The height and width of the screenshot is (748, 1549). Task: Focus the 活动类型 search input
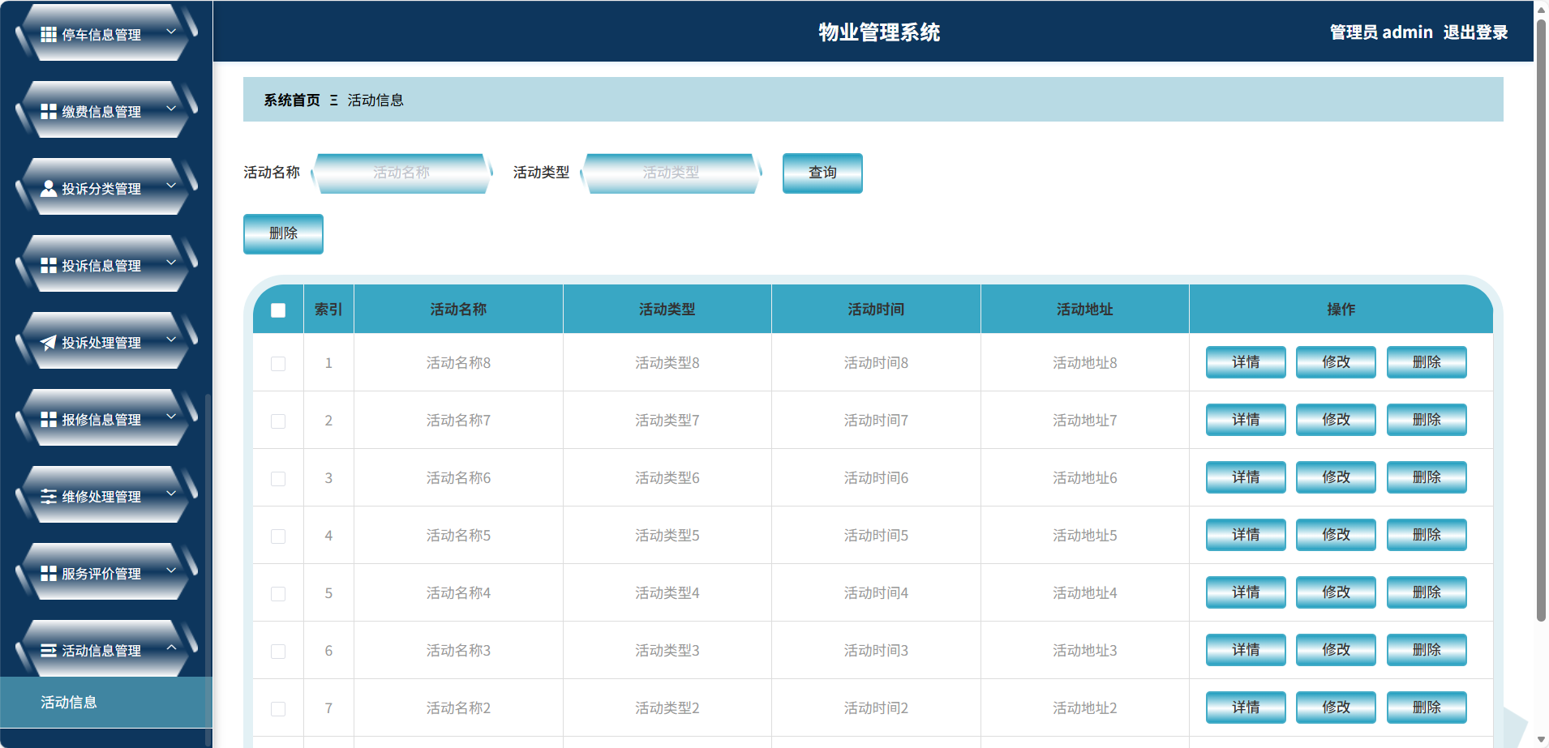click(671, 173)
